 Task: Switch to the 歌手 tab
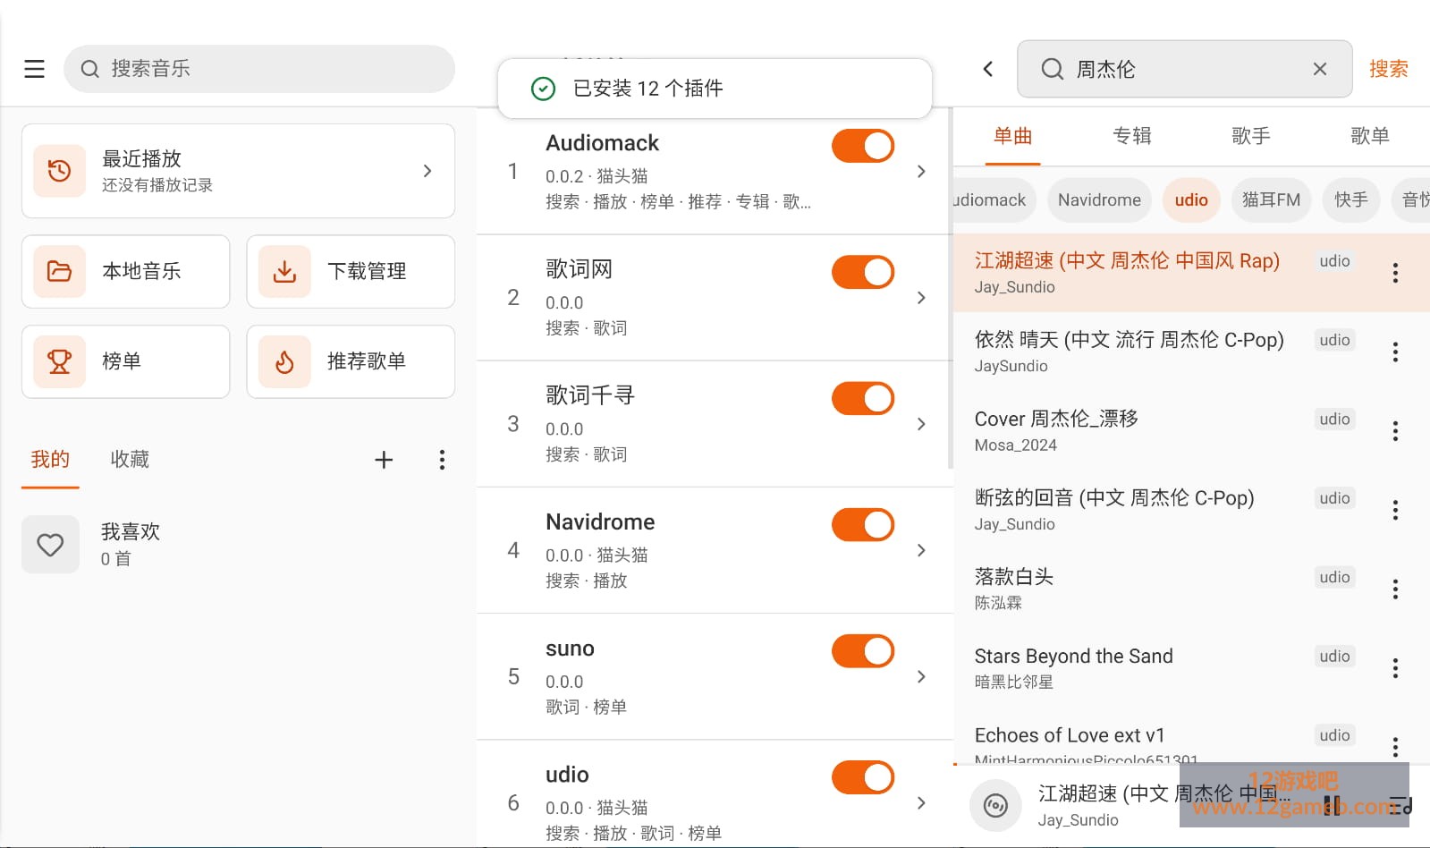point(1251,136)
